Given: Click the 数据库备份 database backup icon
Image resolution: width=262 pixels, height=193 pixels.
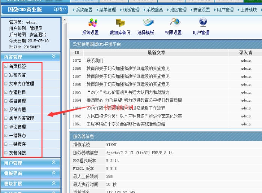Looking at the screenshot, I should 120,24.
